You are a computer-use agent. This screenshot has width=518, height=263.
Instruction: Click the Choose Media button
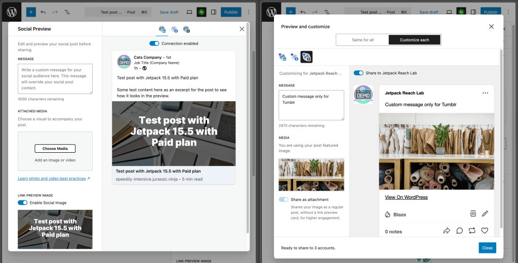(x=55, y=148)
